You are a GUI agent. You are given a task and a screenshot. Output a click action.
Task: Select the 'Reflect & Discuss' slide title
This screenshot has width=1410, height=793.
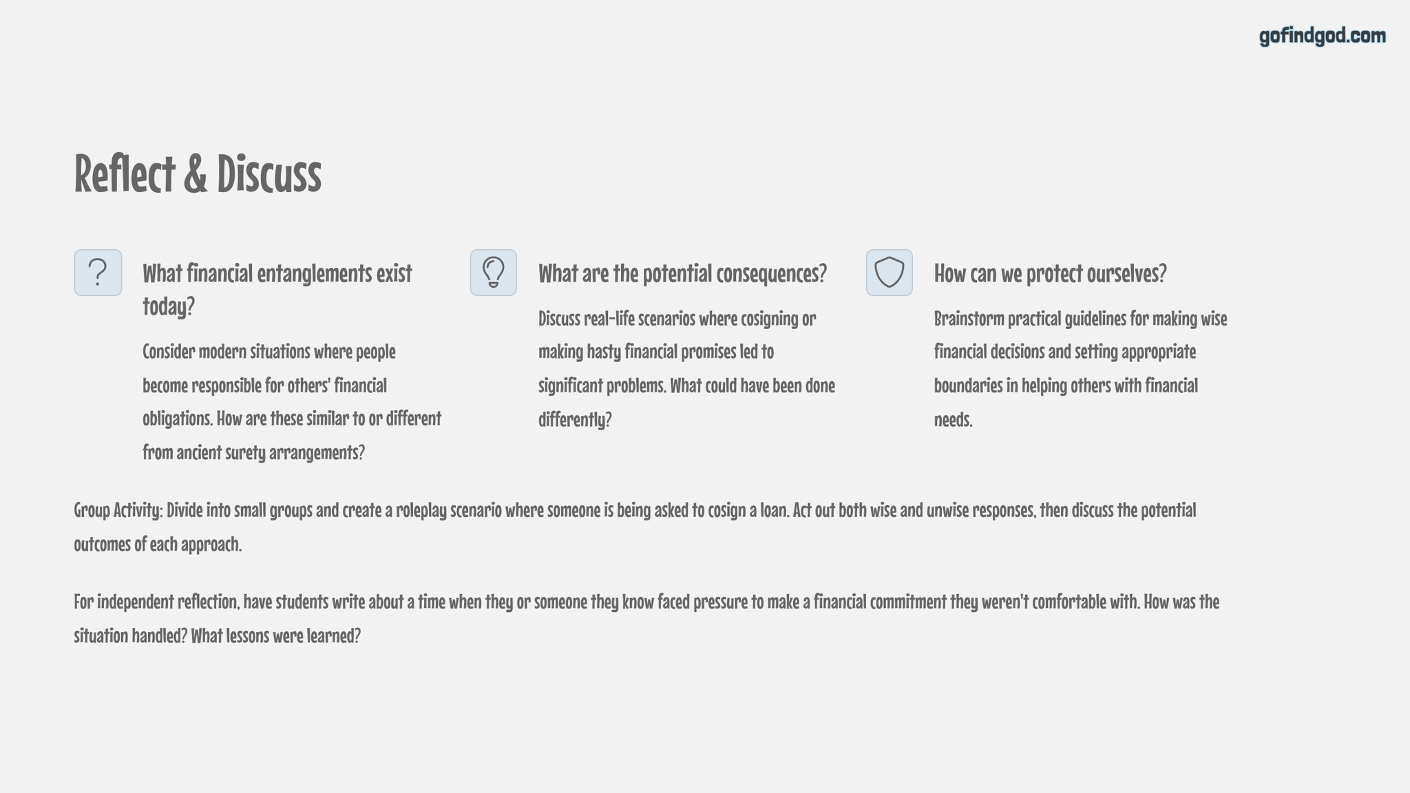tap(198, 173)
